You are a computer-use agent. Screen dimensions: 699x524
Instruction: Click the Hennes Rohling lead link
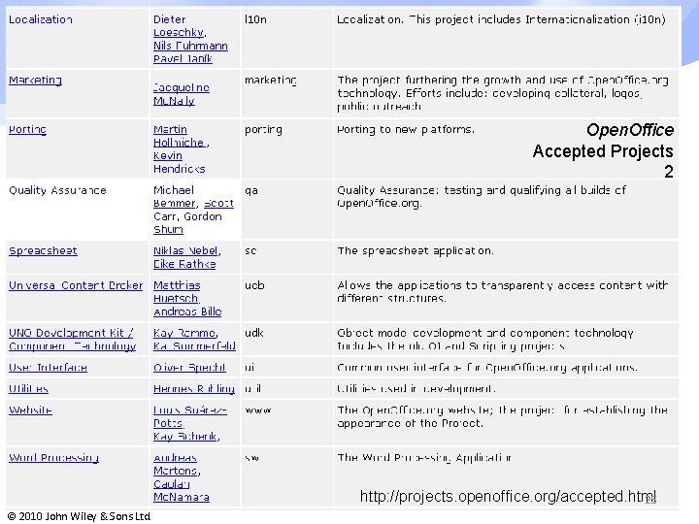pyautogui.click(x=194, y=389)
